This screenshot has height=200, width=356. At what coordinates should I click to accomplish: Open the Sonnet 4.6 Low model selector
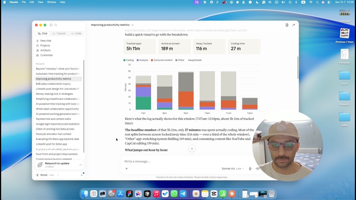233,169
